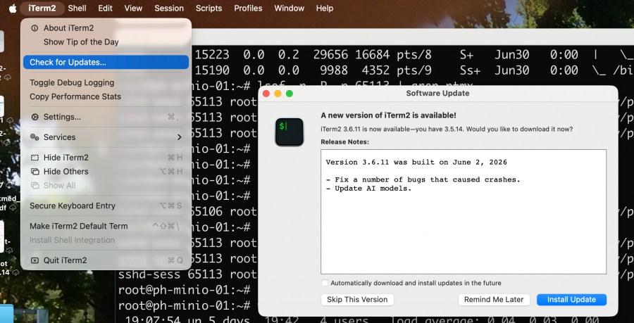
Task: Click the Services gears icon
Action: point(35,137)
